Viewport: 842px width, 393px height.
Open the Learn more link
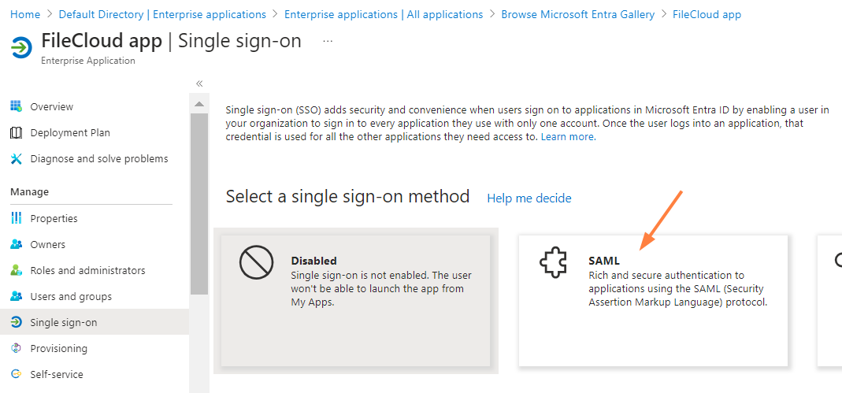[567, 136]
